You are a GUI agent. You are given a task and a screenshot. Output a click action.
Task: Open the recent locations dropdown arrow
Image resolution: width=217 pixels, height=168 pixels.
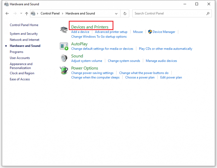21,13
